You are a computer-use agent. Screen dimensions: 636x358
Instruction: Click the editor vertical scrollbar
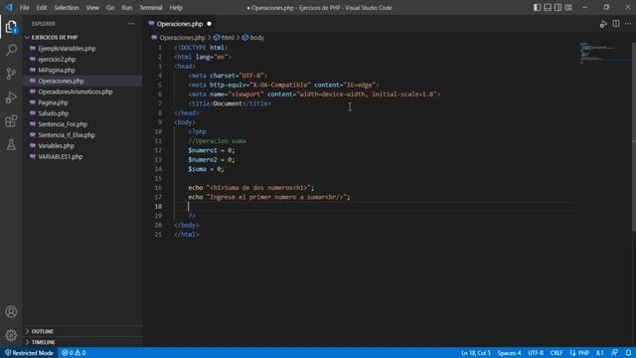click(x=634, y=136)
